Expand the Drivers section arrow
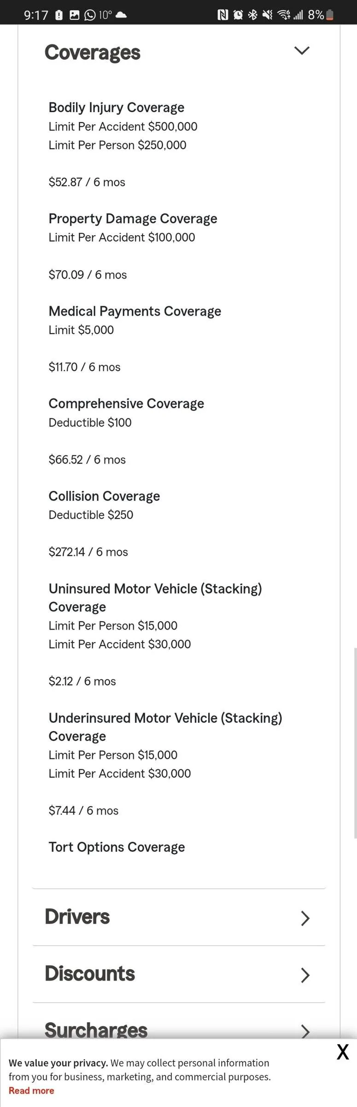The image size is (357, 1107). pos(305,918)
